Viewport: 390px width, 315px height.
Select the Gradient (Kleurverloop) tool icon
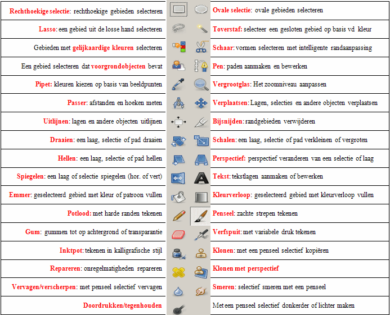[x=200, y=196]
